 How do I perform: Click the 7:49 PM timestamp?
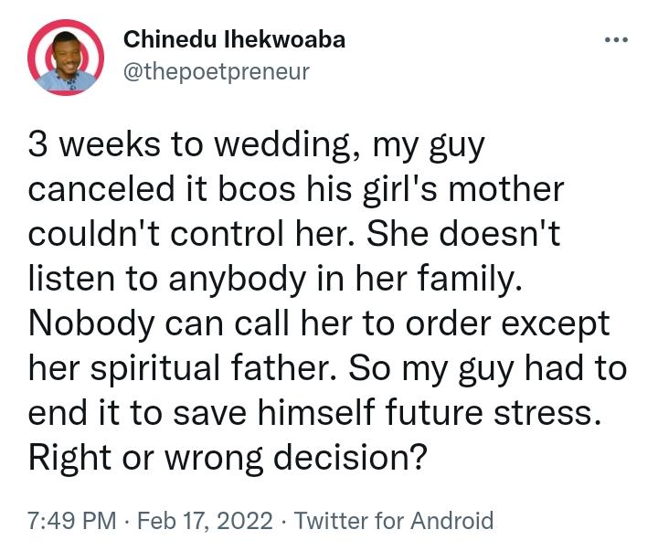[72, 520]
